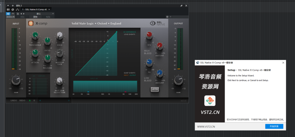Pin the plugin window with the pin icon

(181, 5)
